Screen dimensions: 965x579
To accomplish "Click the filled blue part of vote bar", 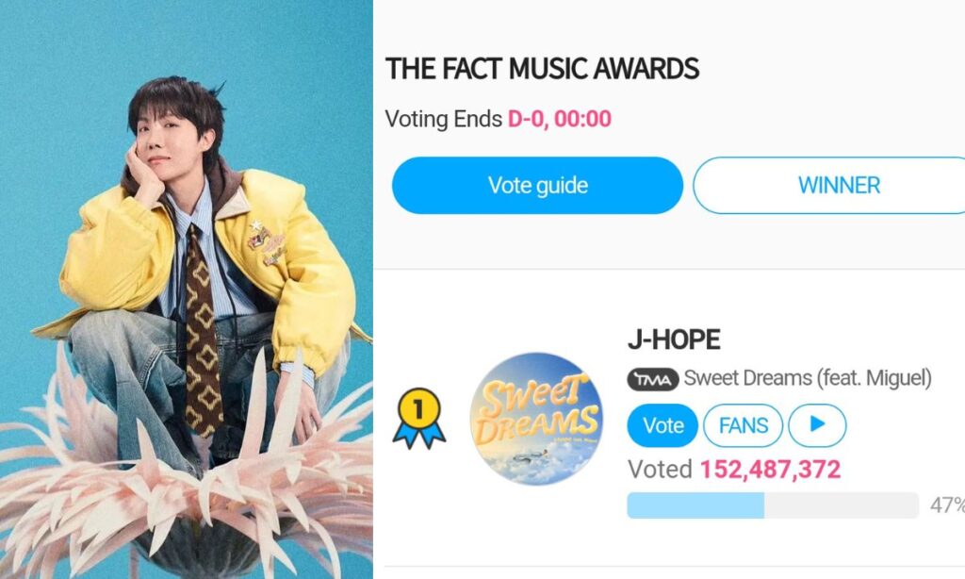I will tap(695, 505).
